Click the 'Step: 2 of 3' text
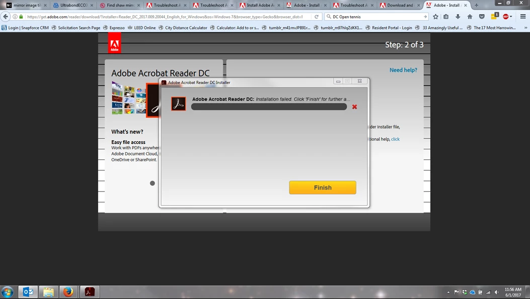The height and width of the screenshot is (299, 530). click(x=404, y=45)
